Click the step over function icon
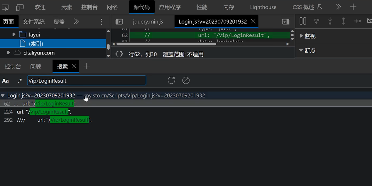372x186 pixels. tap(316, 22)
